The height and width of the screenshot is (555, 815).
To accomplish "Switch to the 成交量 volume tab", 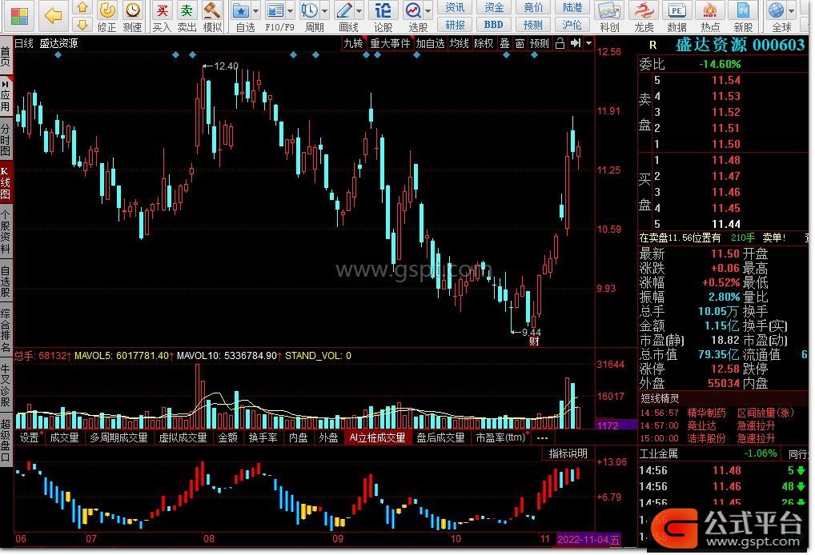I will [x=64, y=437].
